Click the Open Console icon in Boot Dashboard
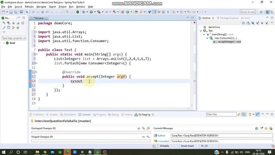 click(23, 23)
